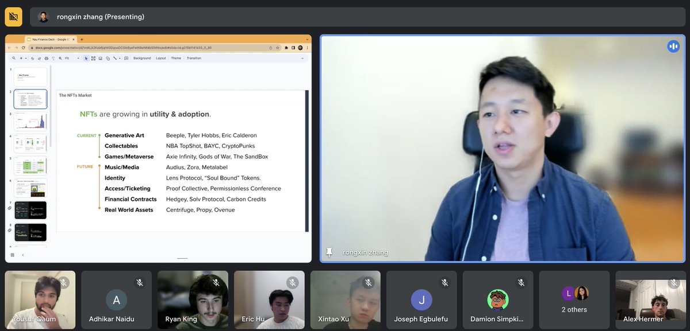690x331 pixels.
Task: Select slide 4 thumbnail in filmstrip
Action: pos(30,143)
